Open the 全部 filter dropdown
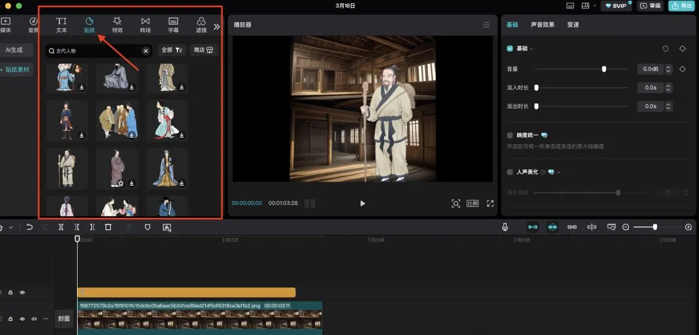Viewport: 699px width, 335px height. tap(172, 50)
